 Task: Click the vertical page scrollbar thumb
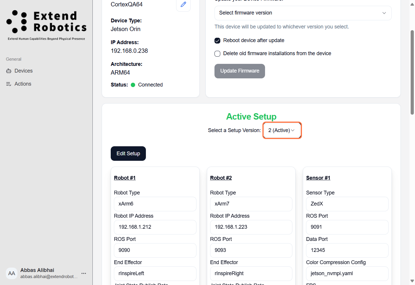[x=412, y=73]
